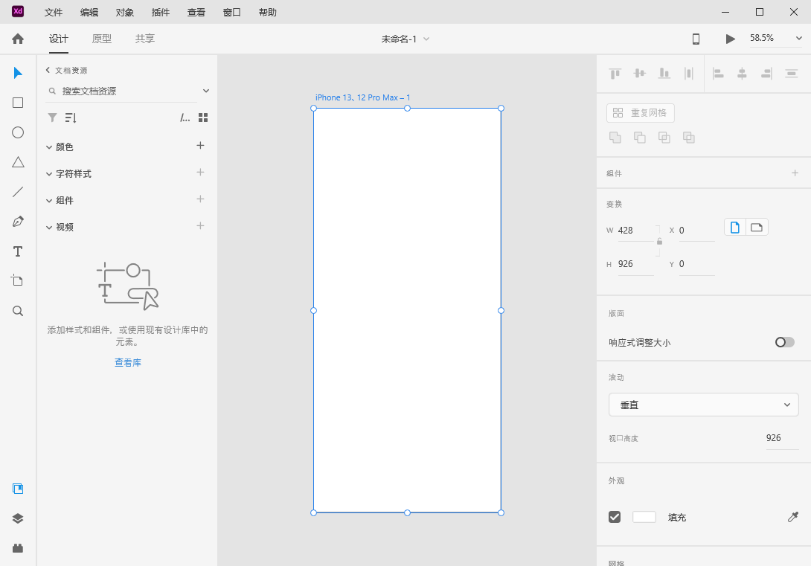Switch to the 原型 tab
Viewport: 811px width, 566px height.
coord(101,39)
